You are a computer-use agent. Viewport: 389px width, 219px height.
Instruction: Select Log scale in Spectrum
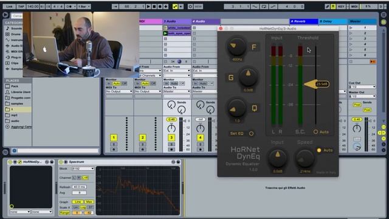point(83,207)
